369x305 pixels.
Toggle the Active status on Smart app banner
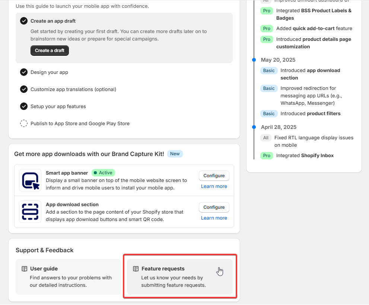(x=103, y=173)
